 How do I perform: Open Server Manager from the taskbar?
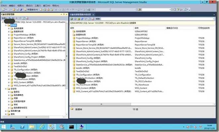13,127
